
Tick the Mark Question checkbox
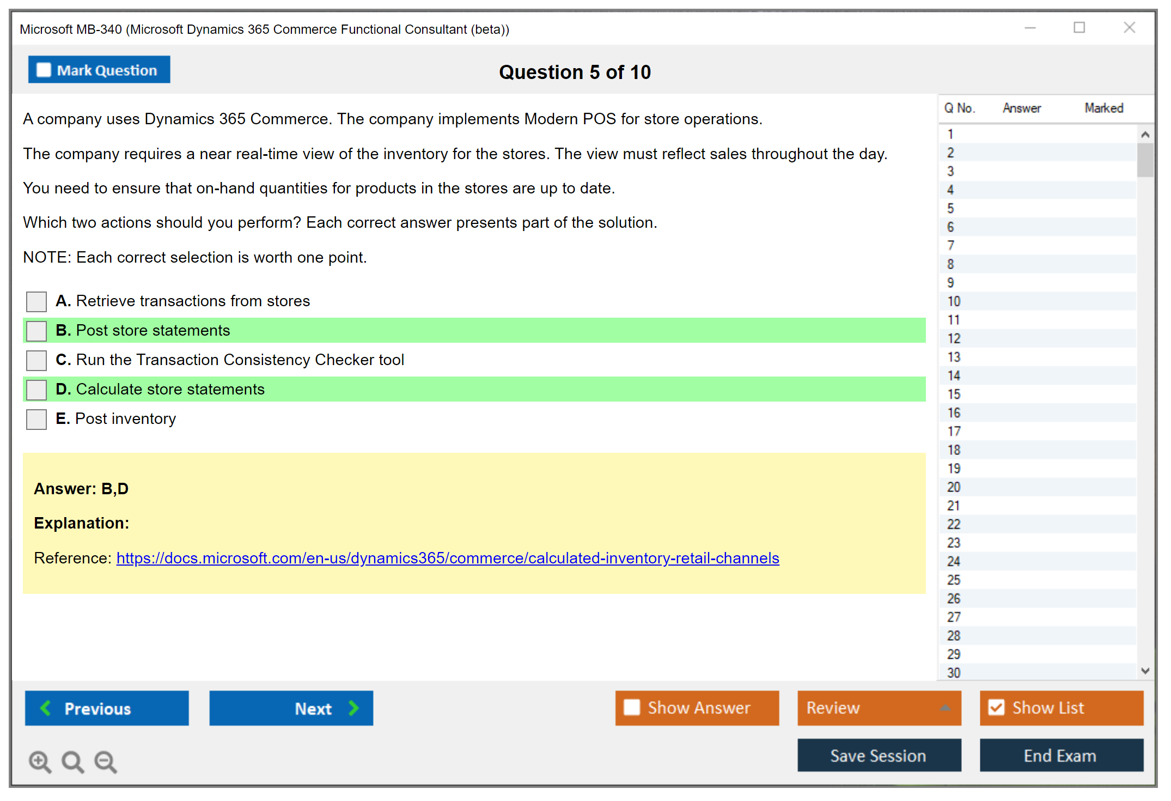(44, 70)
